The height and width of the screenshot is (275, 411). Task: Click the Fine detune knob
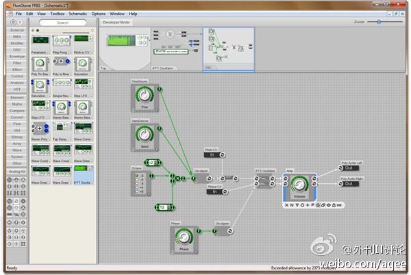pos(145,95)
